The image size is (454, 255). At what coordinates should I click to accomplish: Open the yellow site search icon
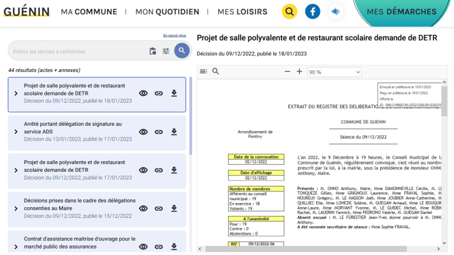click(290, 12)
